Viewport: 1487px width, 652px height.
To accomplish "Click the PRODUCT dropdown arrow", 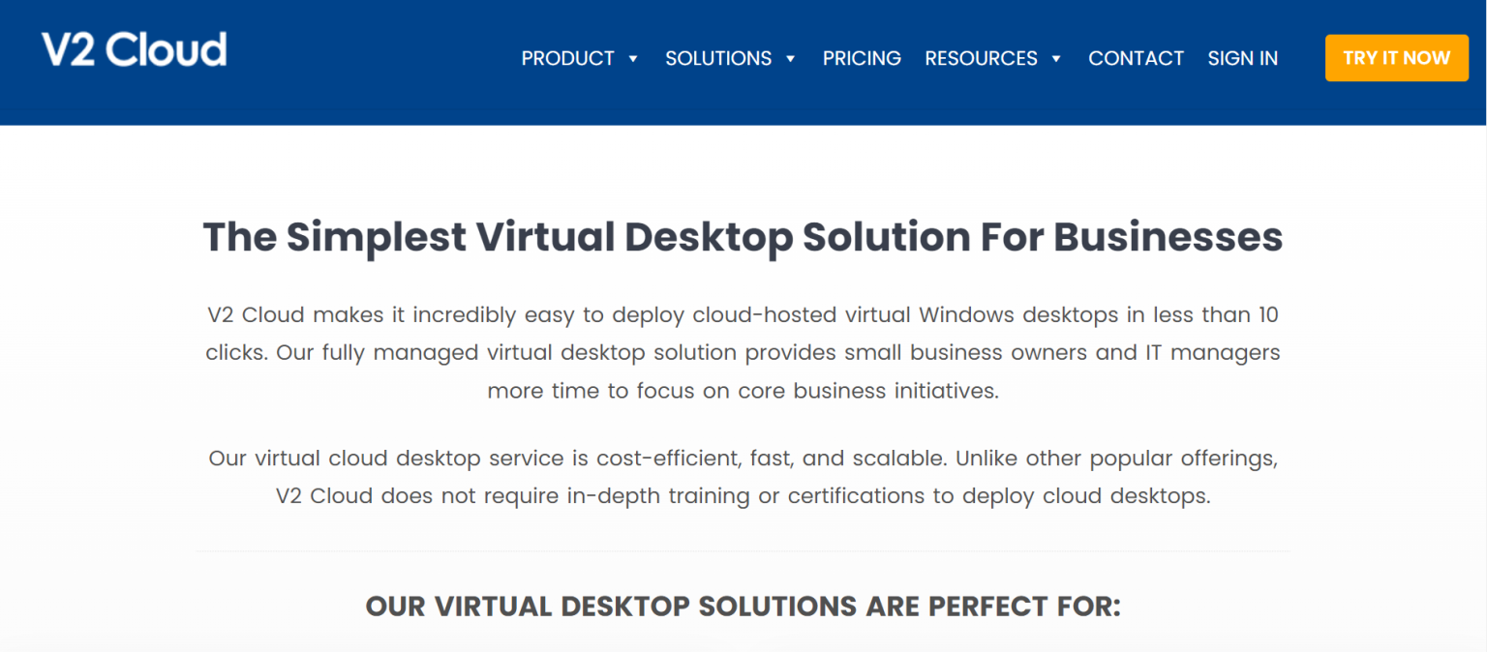I will click(x=633, y=59).
